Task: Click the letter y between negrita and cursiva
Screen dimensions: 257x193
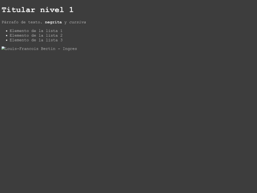Action: pyautogui.click(x=65, y=22)
